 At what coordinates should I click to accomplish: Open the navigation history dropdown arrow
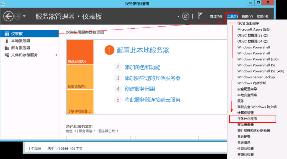click(24, 16)
